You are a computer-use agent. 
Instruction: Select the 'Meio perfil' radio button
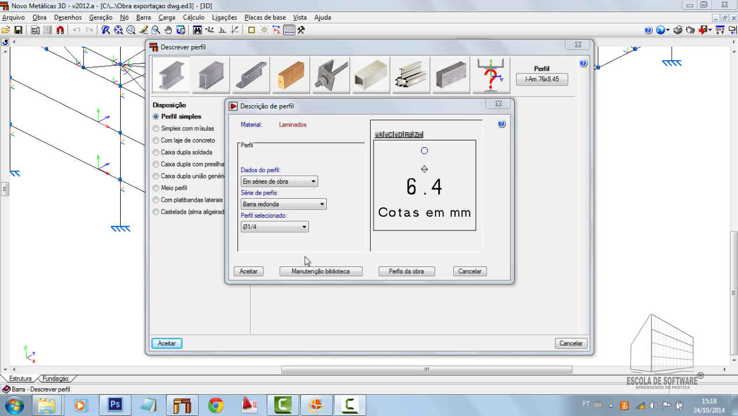coord(156,188)
